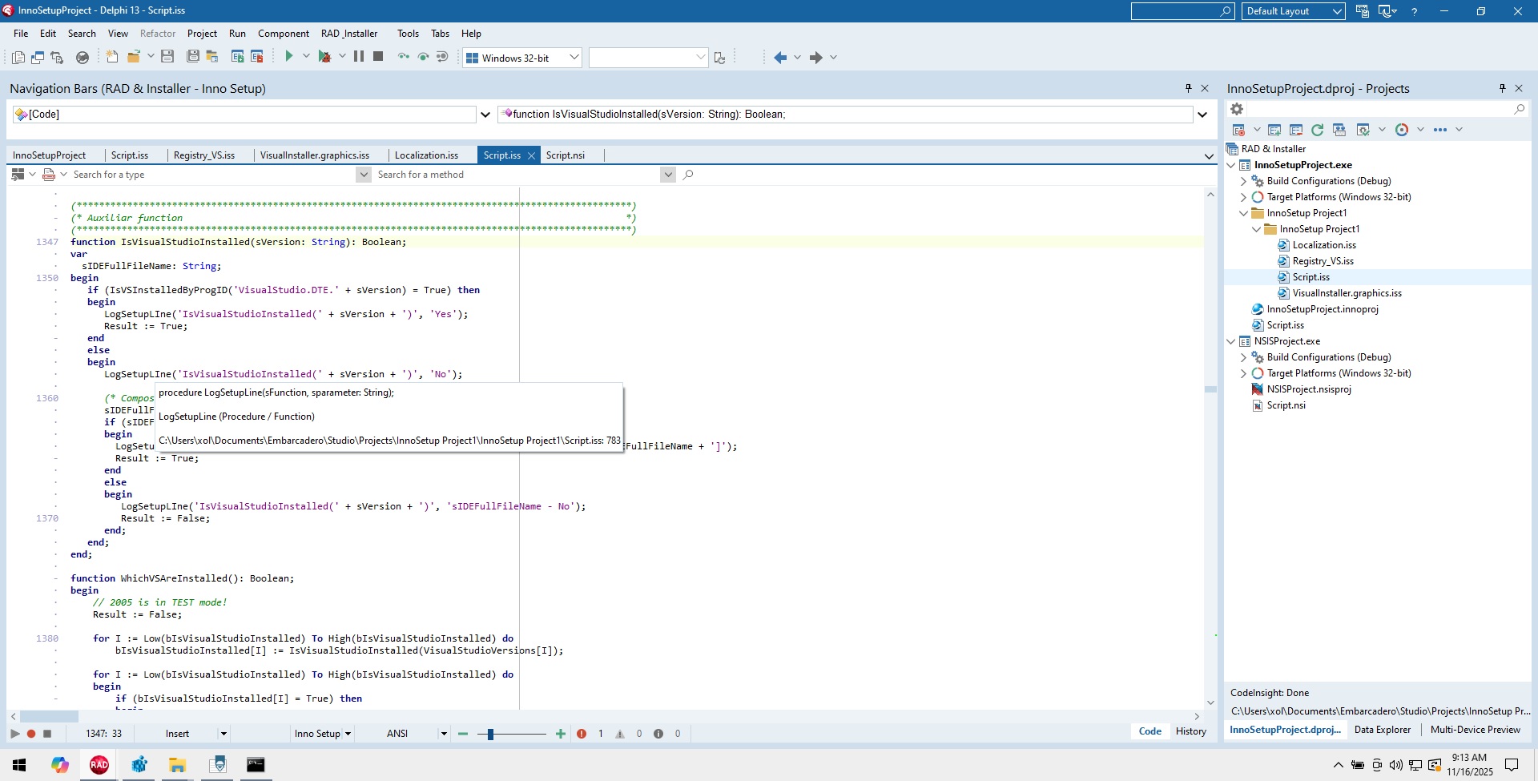Image resolution: width=1538 pixels, height=781 pixels.
Task: Open the Save All icon
Action: click(192, 56)
